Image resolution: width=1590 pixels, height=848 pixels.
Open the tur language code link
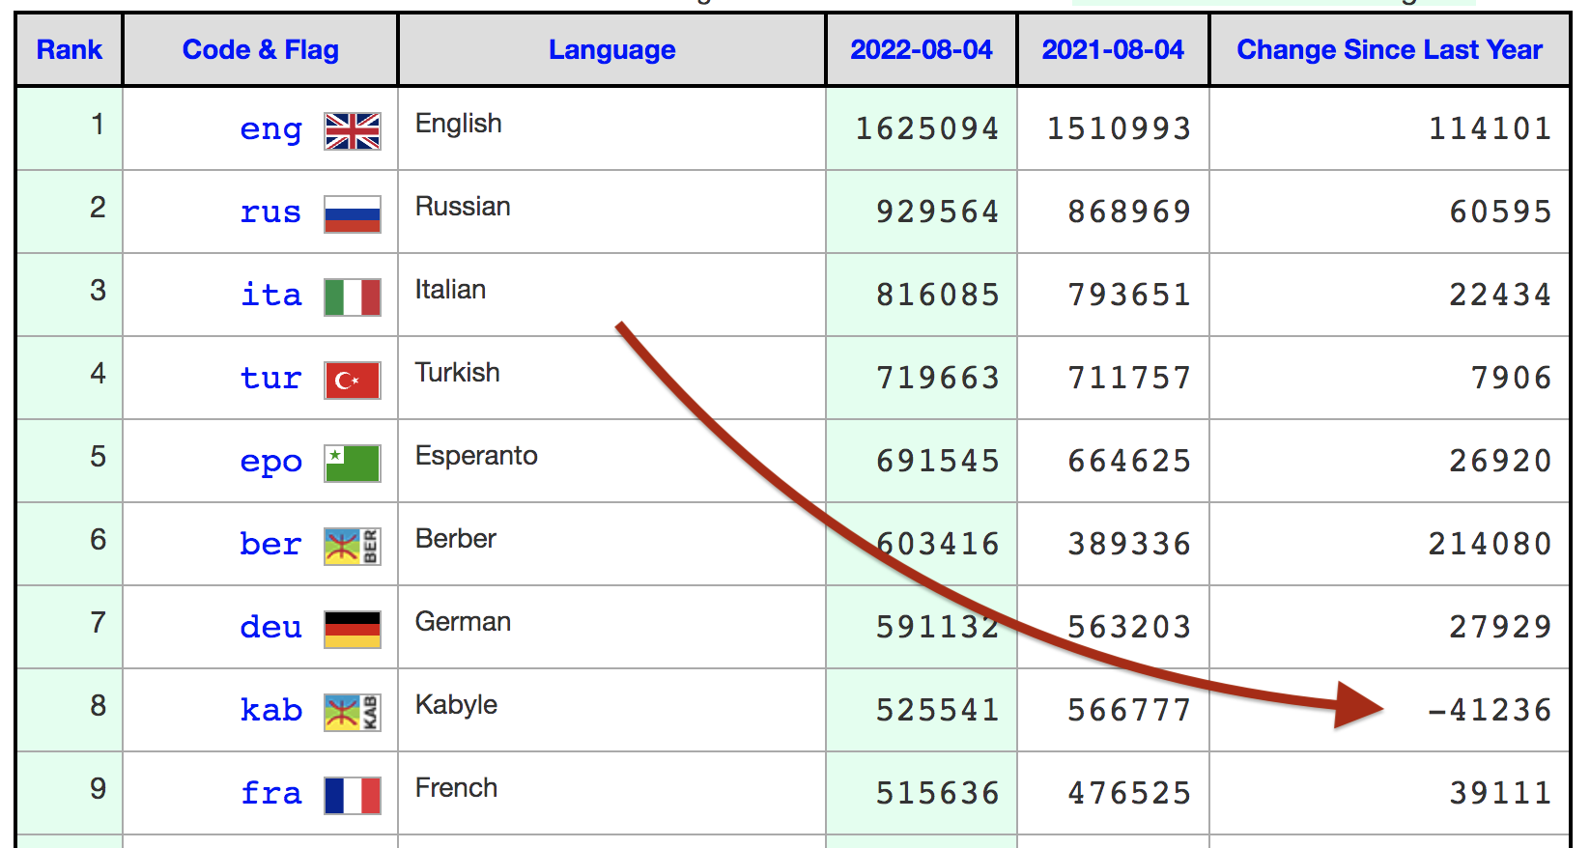click(x=271, y=378)
